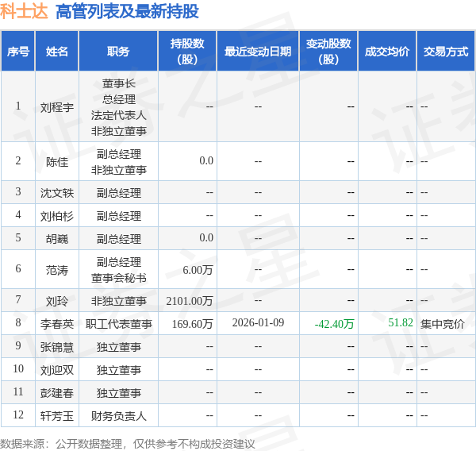Click the name 刘程宇
Screen dimensions: 476x451
pyautogui.click(x=57, y=107)
